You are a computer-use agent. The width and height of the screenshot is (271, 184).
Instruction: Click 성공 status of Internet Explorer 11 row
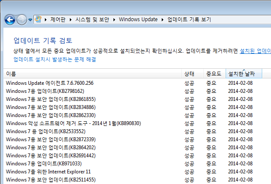(189, 172)
